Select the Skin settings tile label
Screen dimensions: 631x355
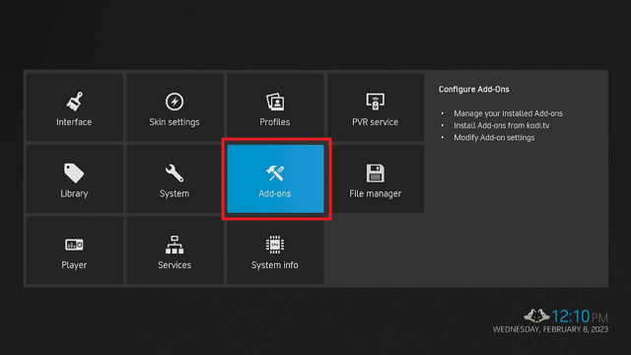point(175,122)
